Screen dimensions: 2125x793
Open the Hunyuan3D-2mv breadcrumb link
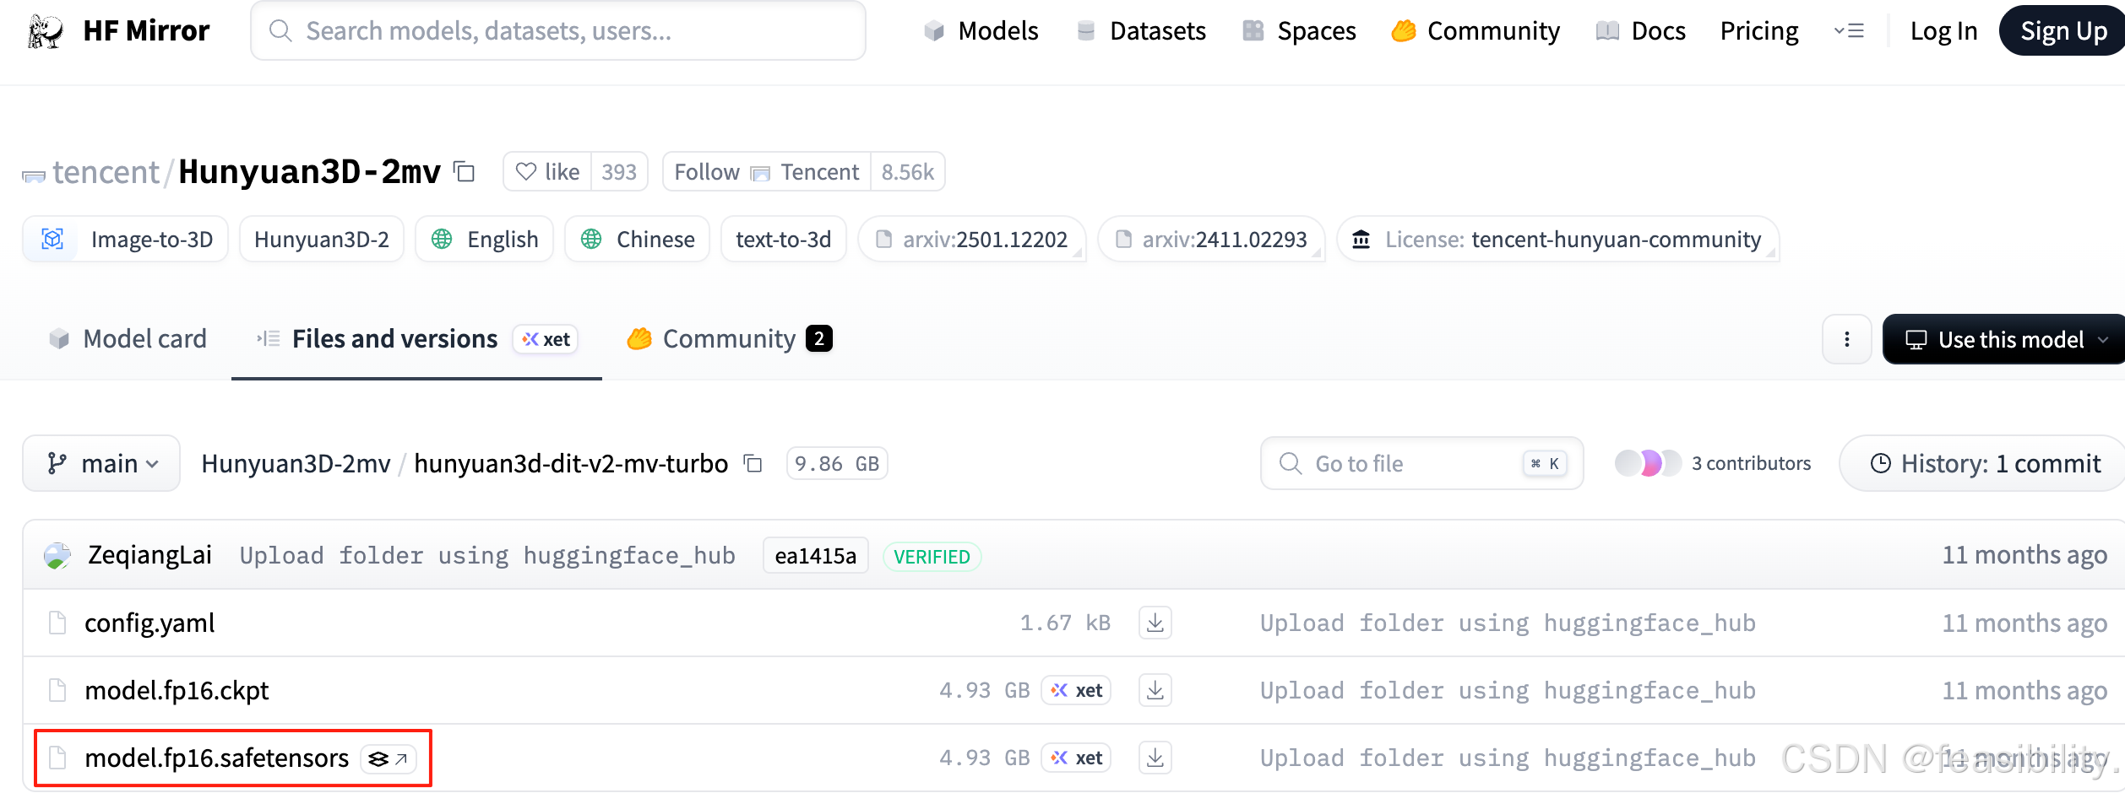(296, 464)
